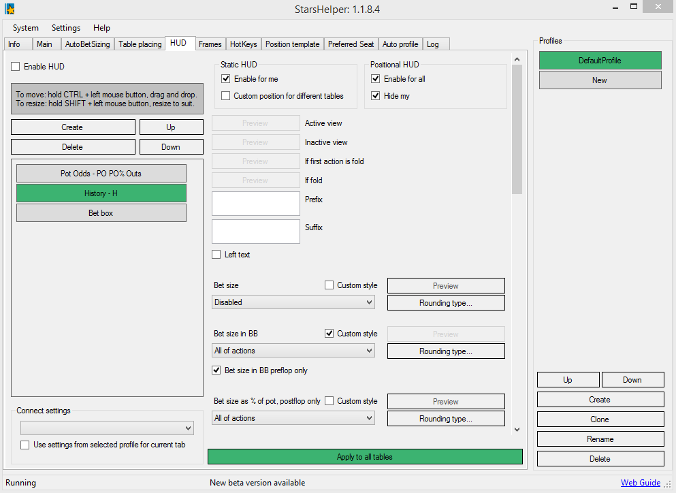Switch to Position template tab
The height and width of the screenshot is (493, 676).
tap(292, 44)
